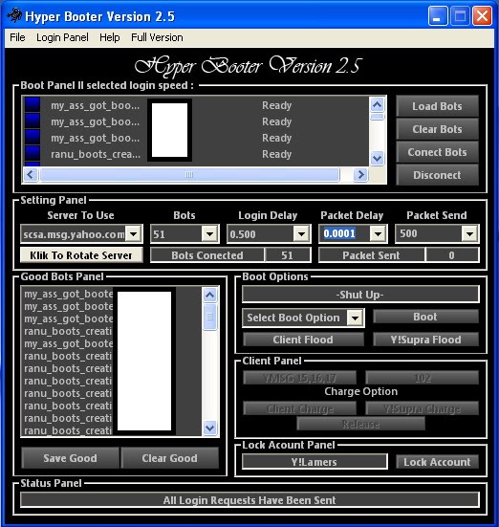
Task: Open the Server To Use dropdown
Action: pos(134,233)
